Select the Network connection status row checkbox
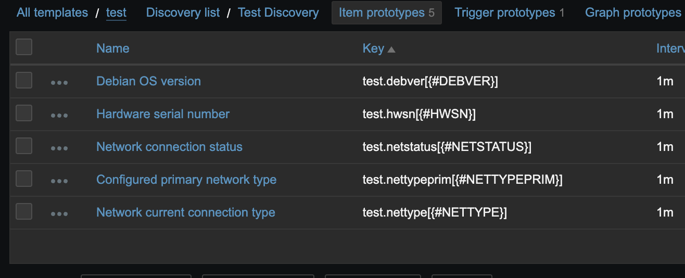The image size is (685, 278). click(24, 146)
